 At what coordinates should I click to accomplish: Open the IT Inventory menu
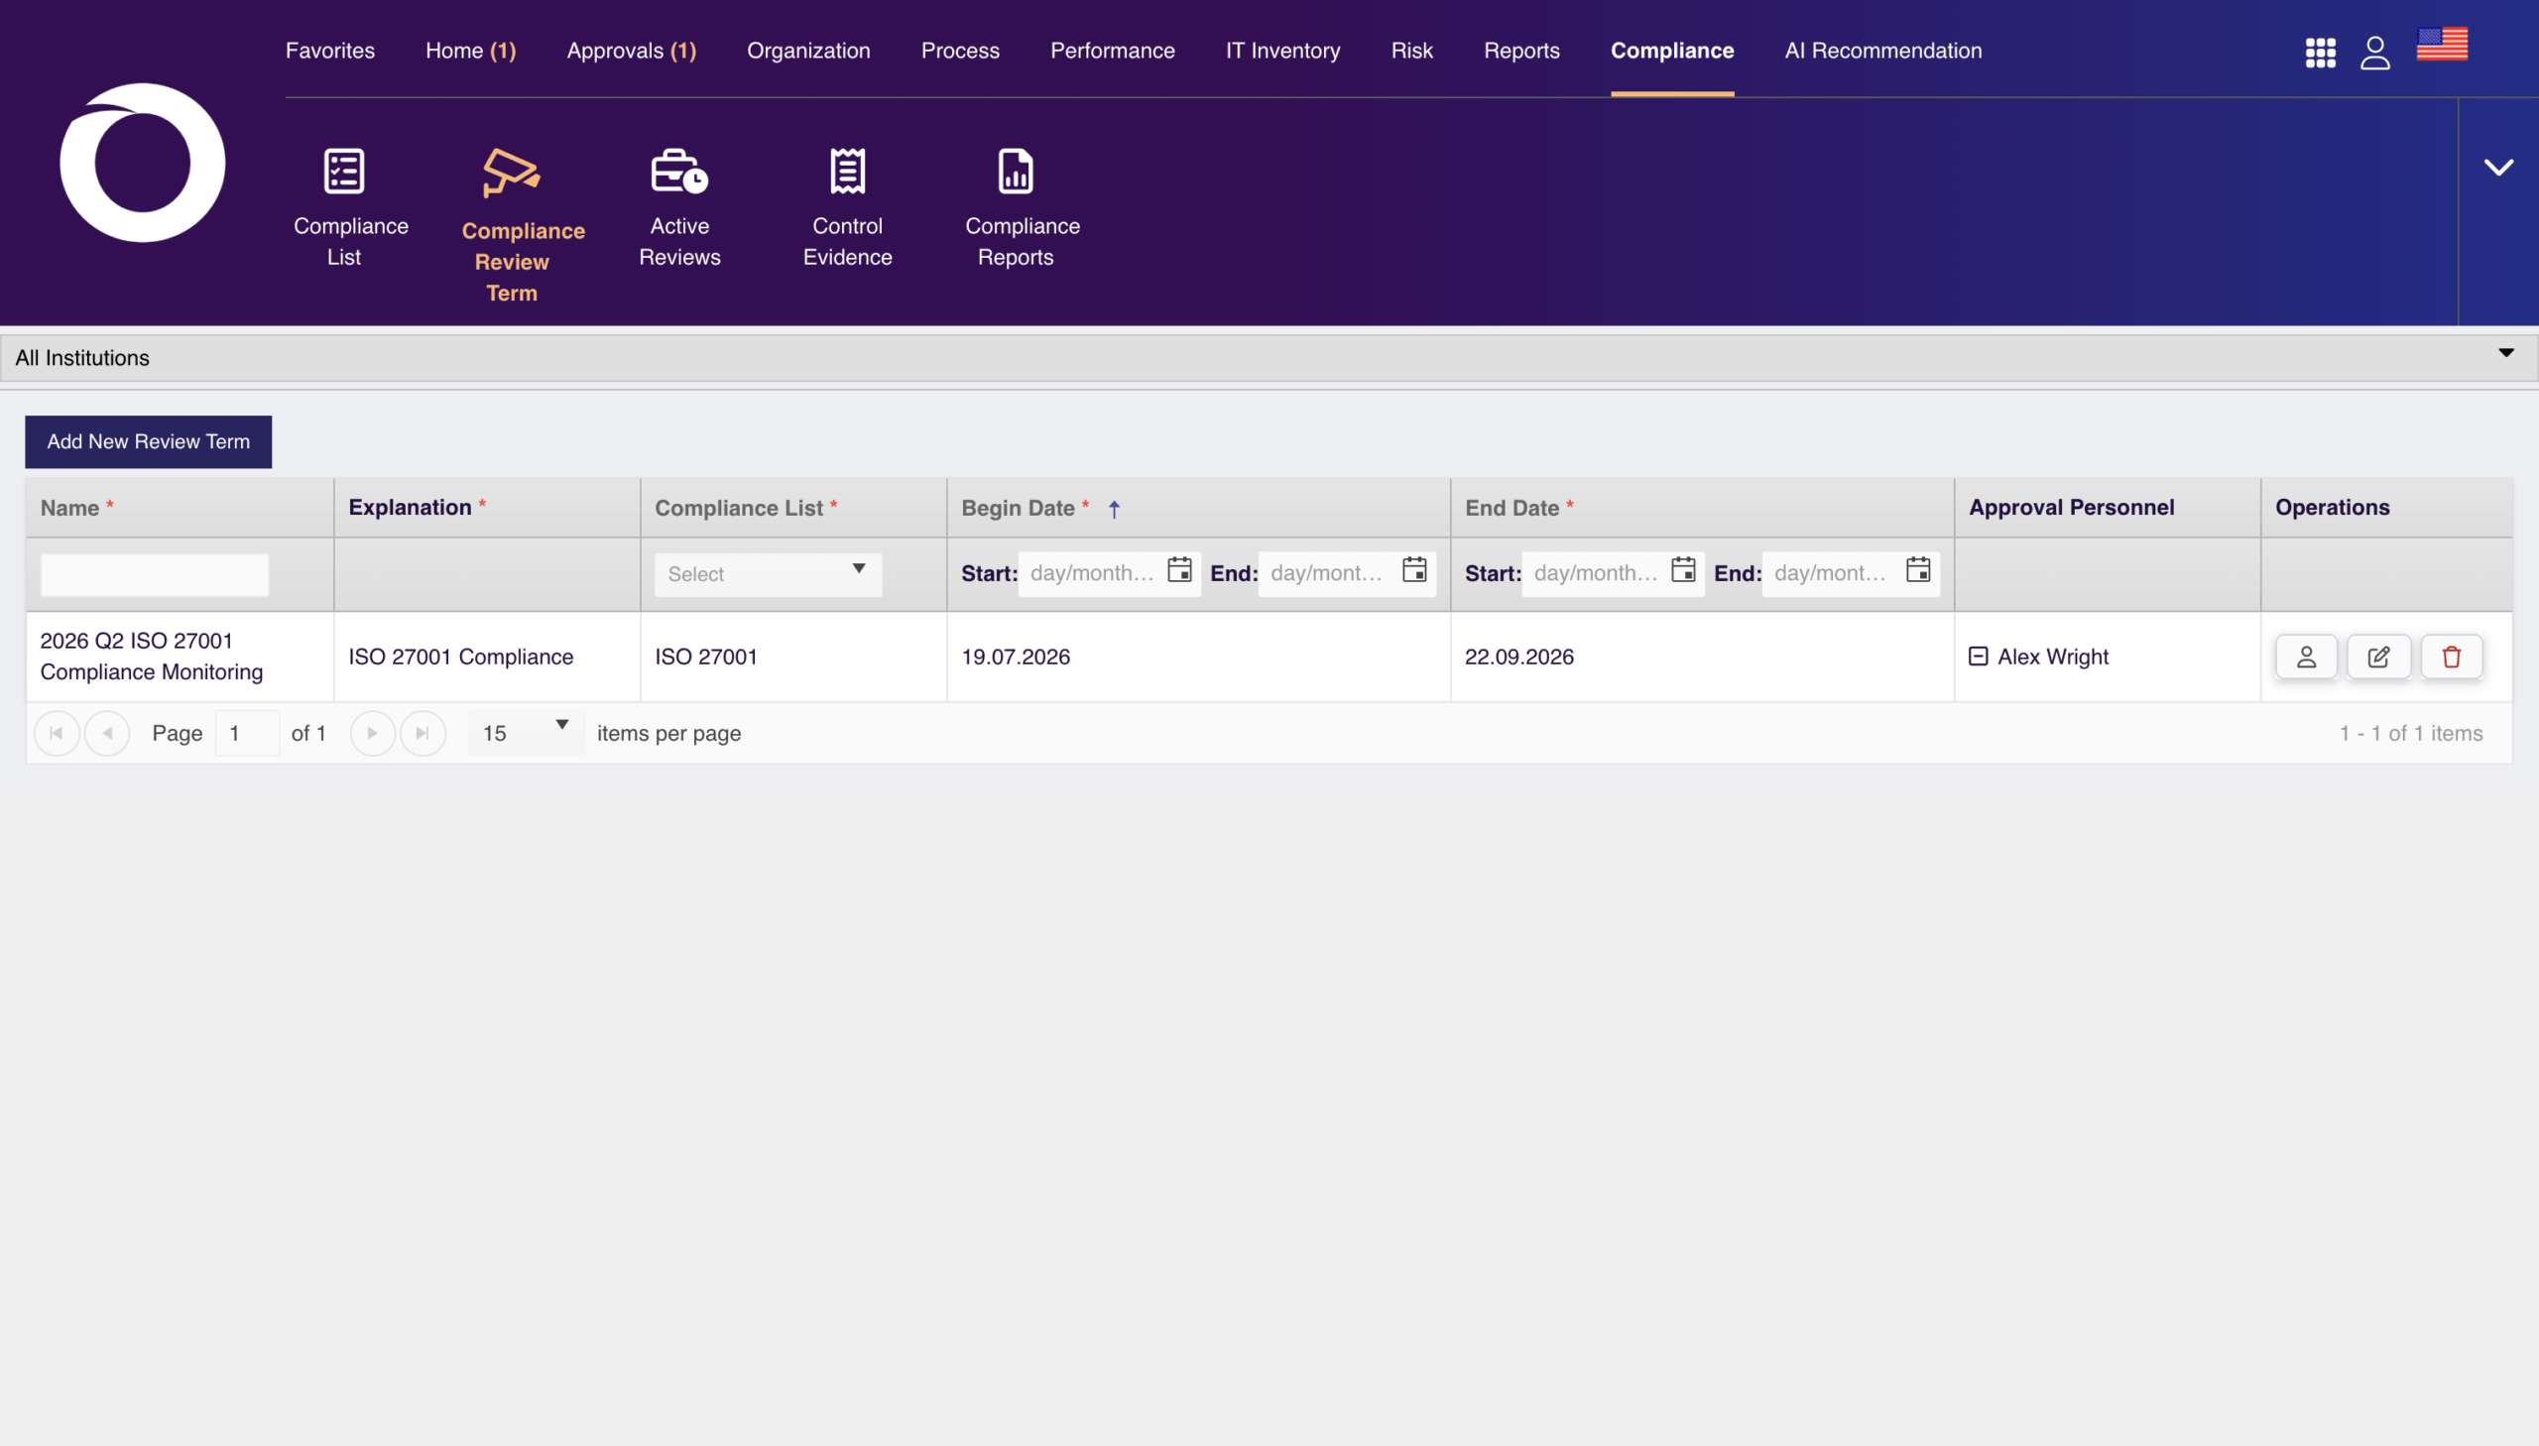point(1282,51)
